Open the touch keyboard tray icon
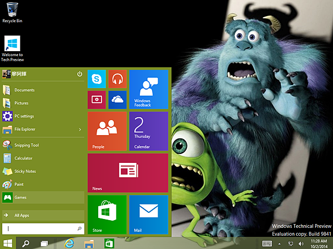The height and width of the screenshot is (249, 333). (267, 243)
